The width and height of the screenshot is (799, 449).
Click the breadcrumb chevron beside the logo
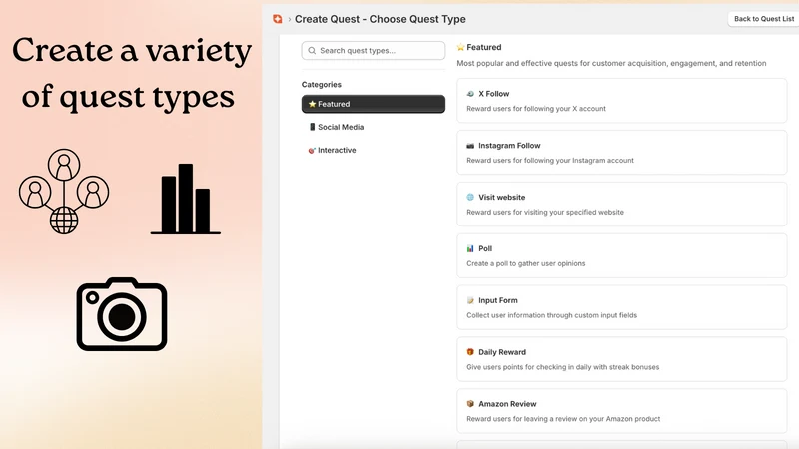290,19
